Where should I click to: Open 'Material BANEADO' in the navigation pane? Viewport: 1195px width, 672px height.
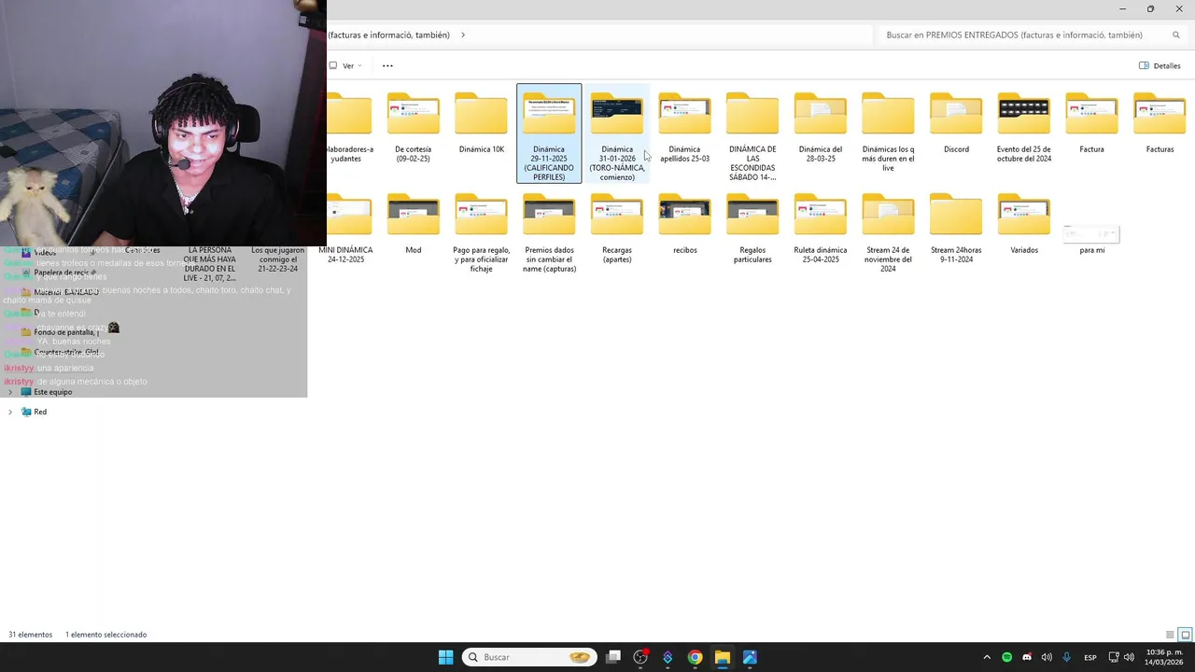[x=60, y=292]
